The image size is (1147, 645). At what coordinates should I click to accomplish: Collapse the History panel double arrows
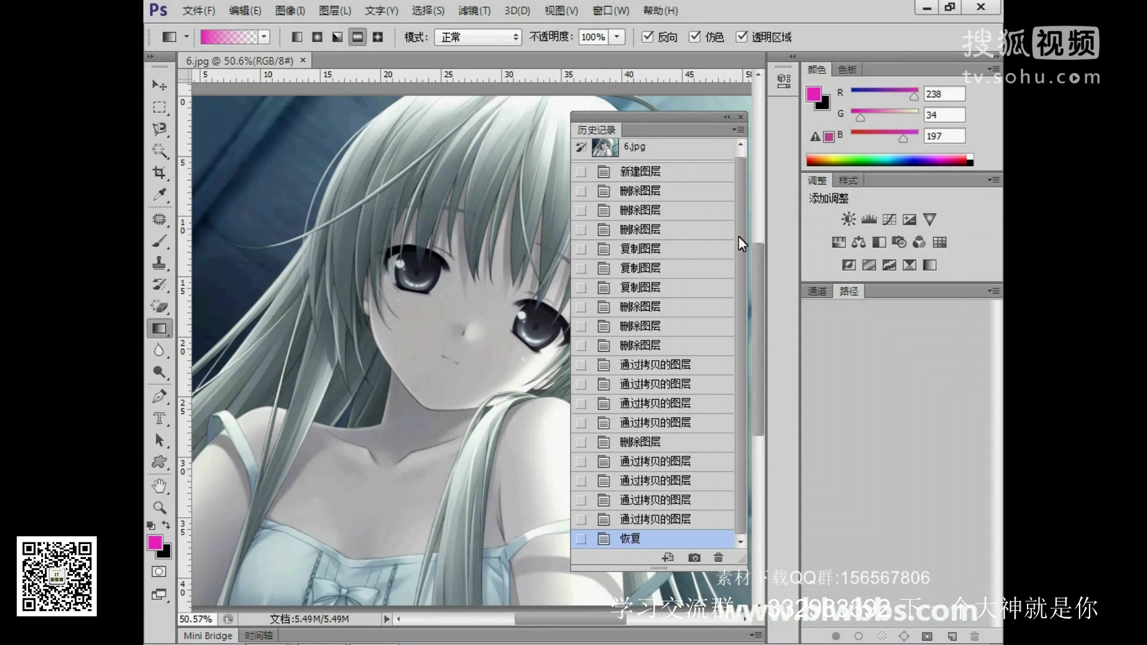click(x=727, y=117)
